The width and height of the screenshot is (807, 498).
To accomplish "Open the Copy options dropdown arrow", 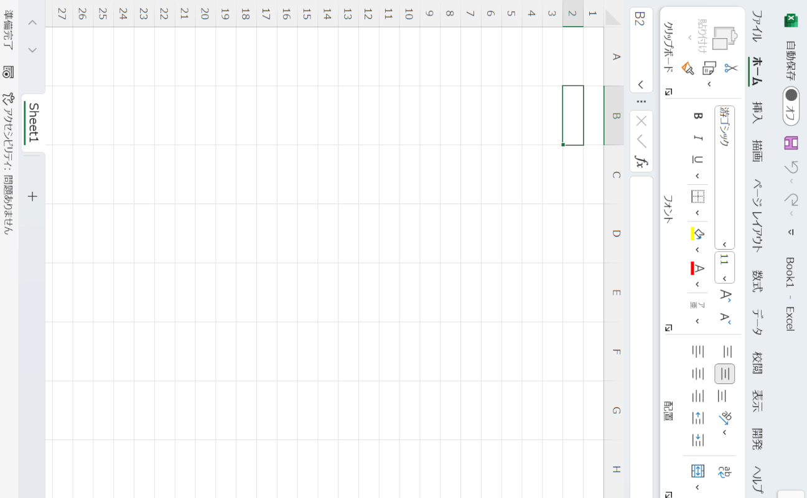I will pos(709,83).
